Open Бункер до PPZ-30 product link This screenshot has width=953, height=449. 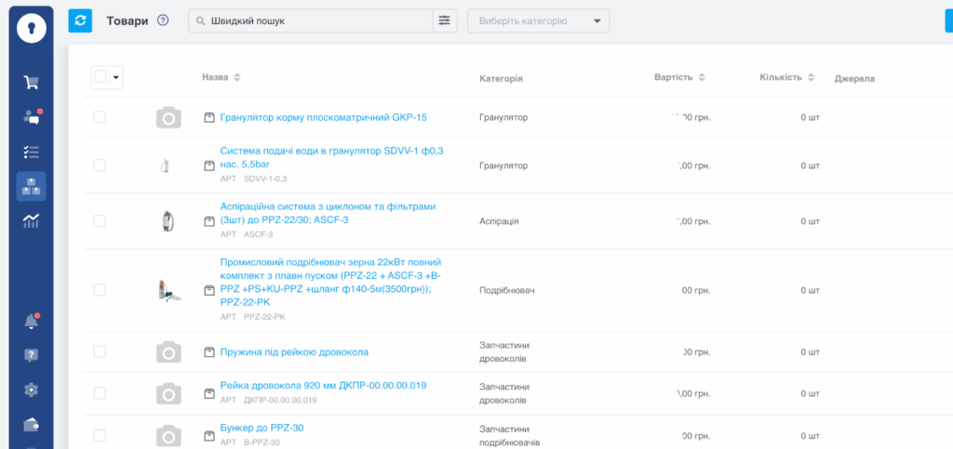pyautogui.click(x=262, y=428)
